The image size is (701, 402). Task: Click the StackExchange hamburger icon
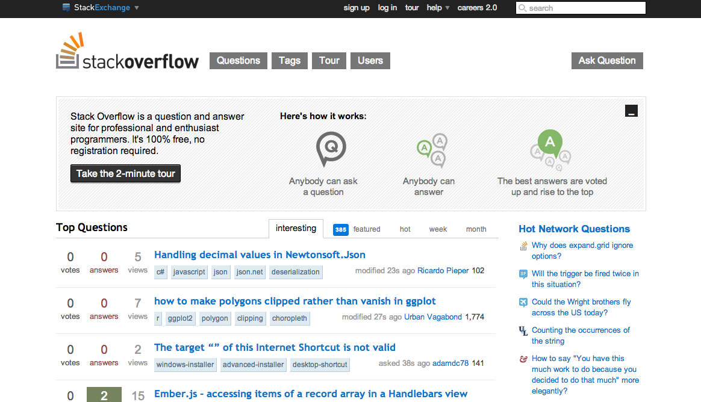pos(66,7)
